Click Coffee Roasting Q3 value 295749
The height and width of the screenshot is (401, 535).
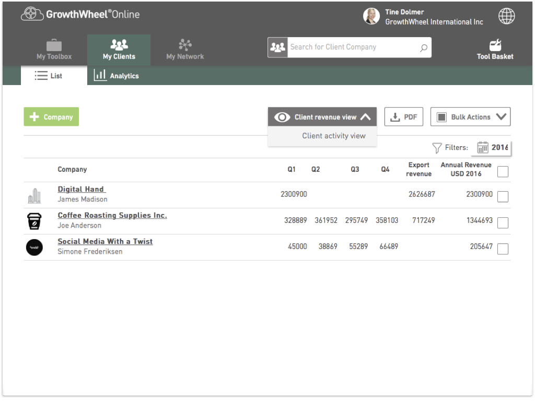point(356,220)
